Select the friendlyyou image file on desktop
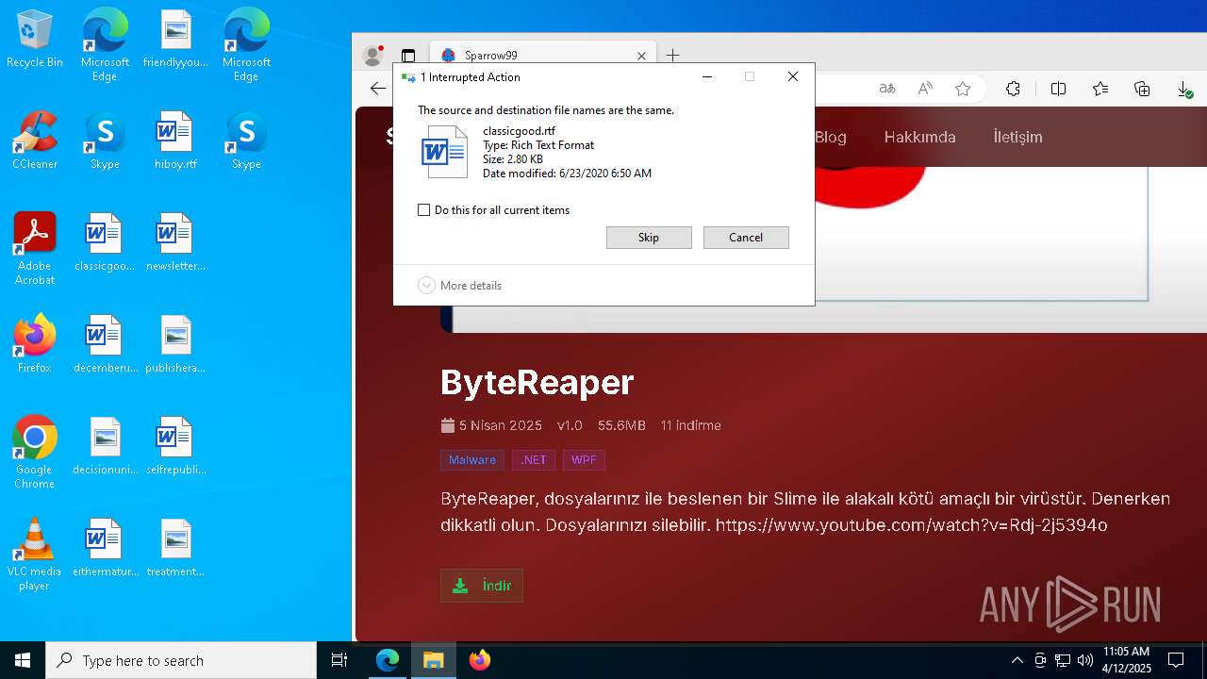1207x679 pixels. pos(175,40)
